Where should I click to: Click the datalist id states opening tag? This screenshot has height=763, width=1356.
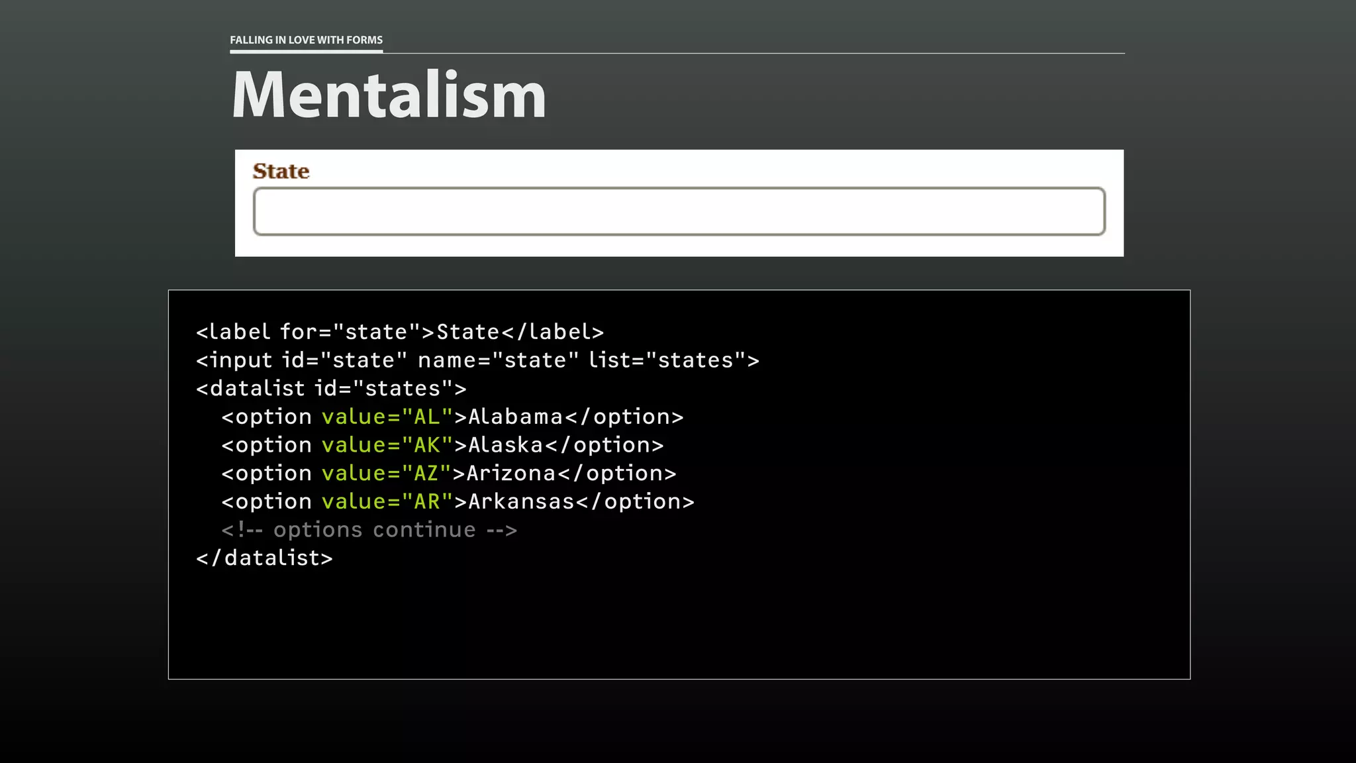(331, 389)
